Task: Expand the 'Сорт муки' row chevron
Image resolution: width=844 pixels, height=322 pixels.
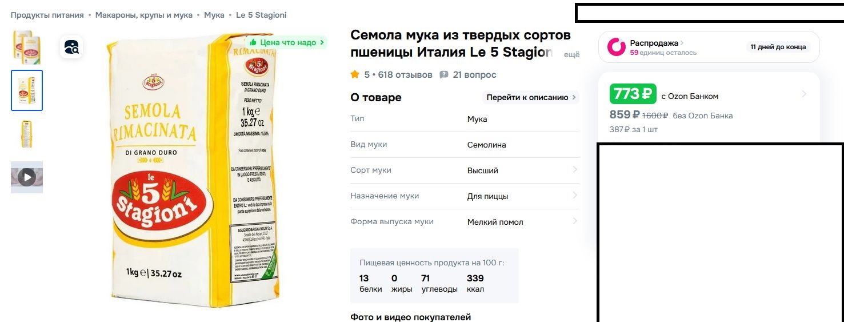Action: point(574,170)
